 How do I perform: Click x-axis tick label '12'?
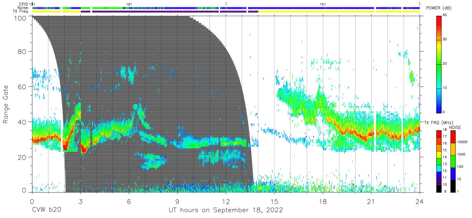(x=226, y=201)
